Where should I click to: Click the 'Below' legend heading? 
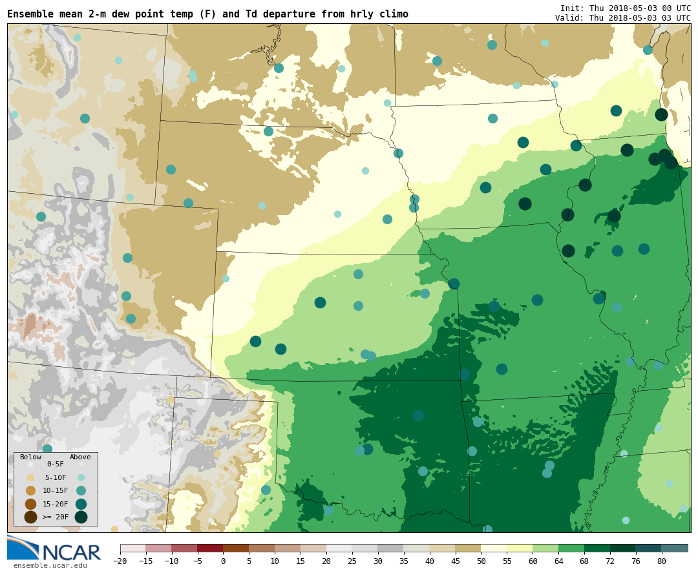[x=31, y=457]
